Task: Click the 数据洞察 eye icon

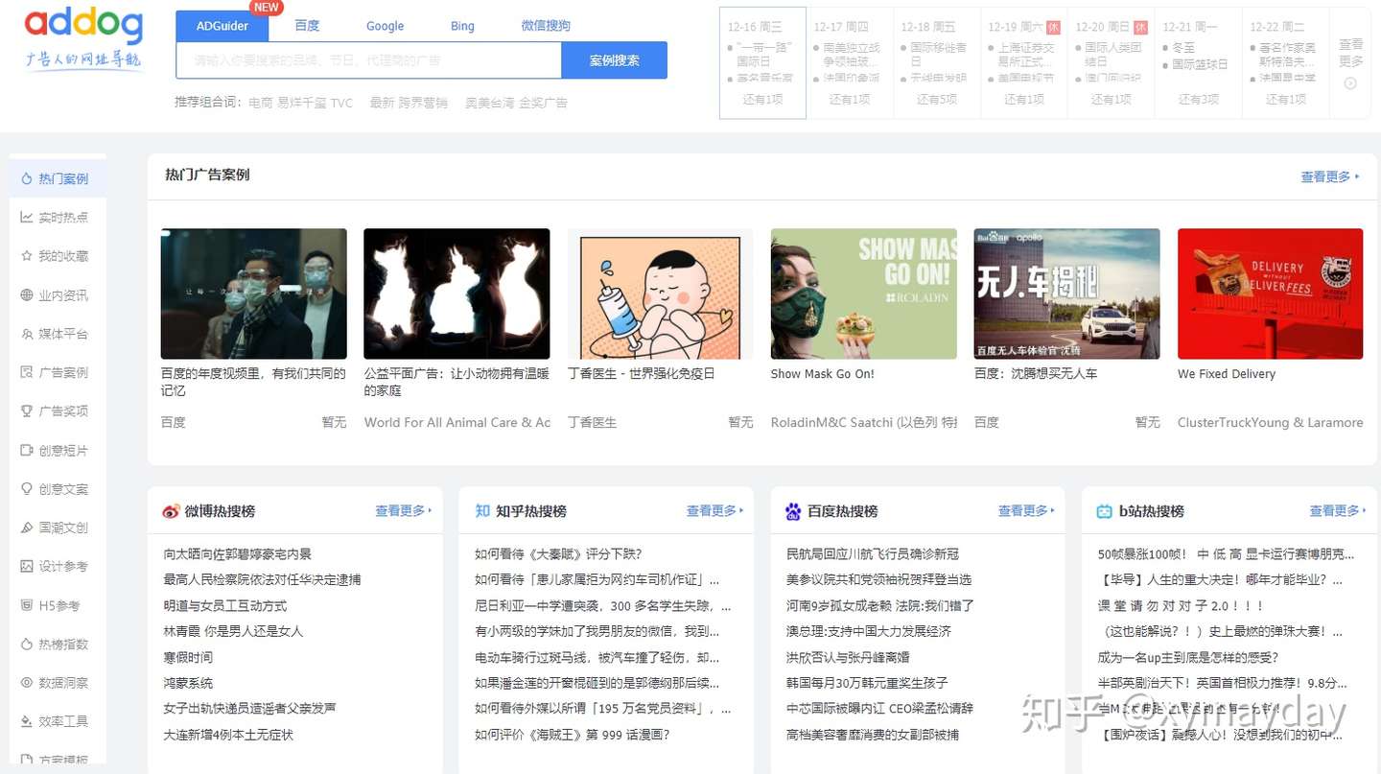Action: 26,683
